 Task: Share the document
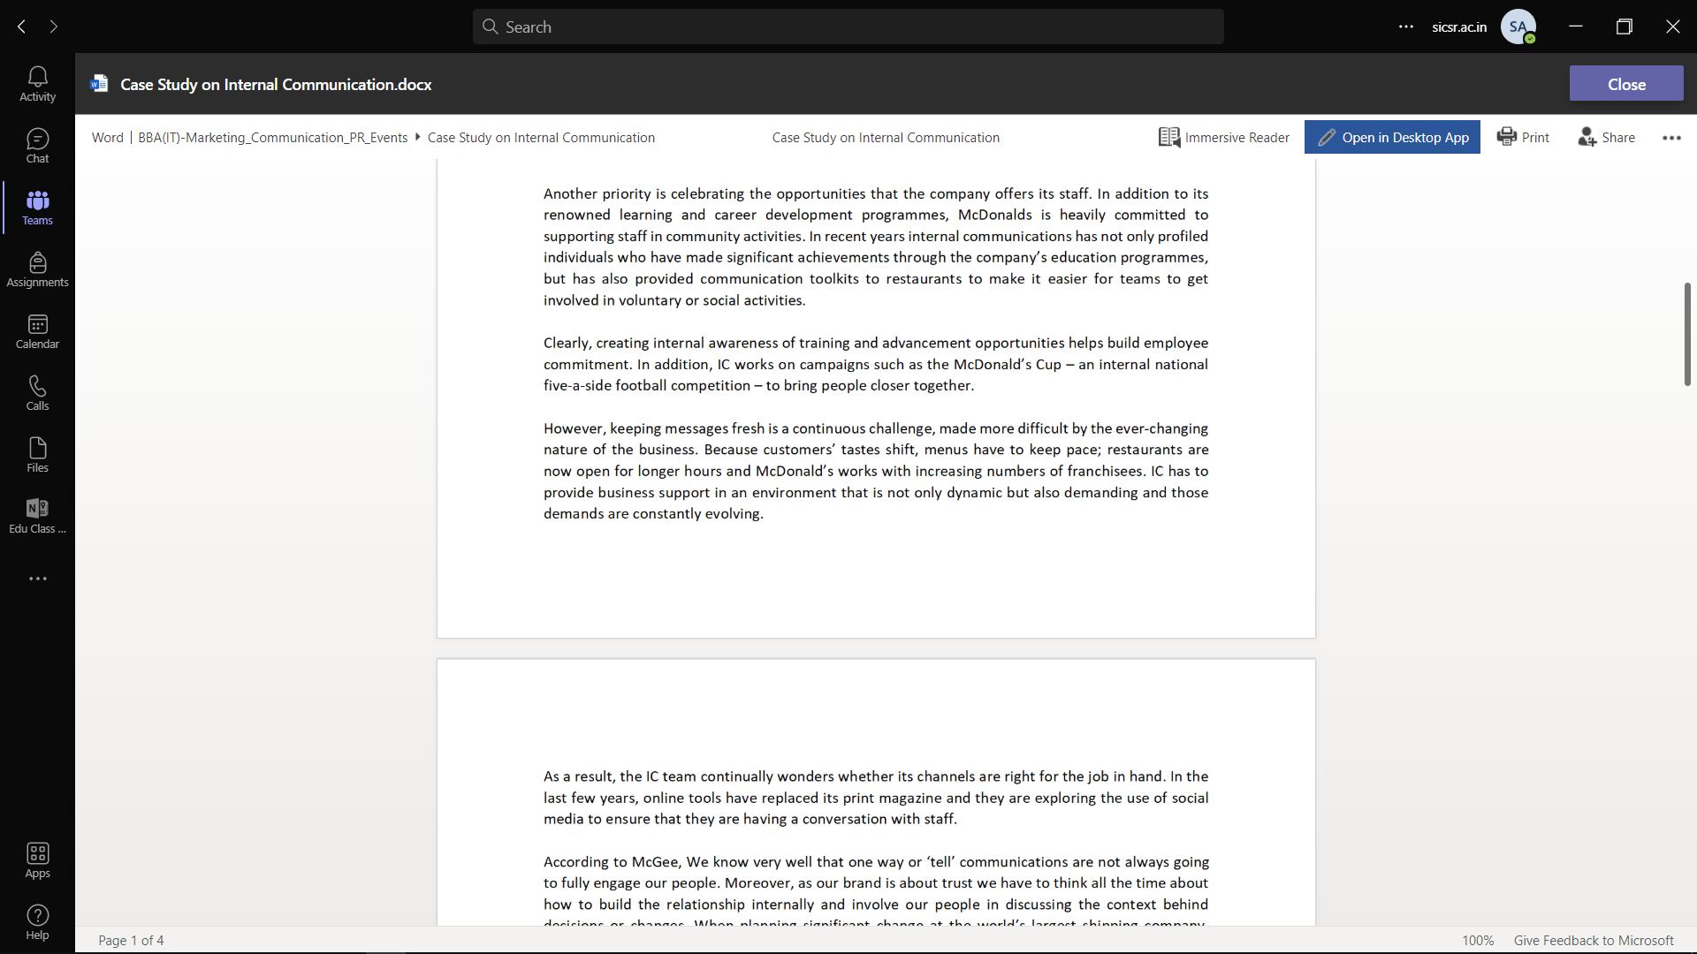click(x=1606, y=137)
